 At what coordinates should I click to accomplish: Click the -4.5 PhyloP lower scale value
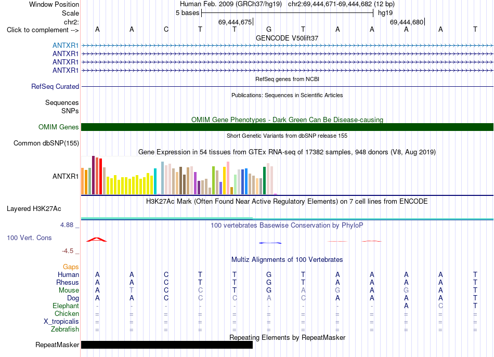68,250
